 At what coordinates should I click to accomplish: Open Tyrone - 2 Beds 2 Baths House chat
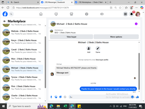22,78
